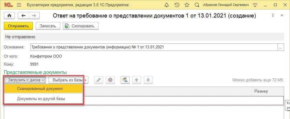This screenshot has height=119, width=290.
Task: Open history clock icon
Action: coord(177,5)
